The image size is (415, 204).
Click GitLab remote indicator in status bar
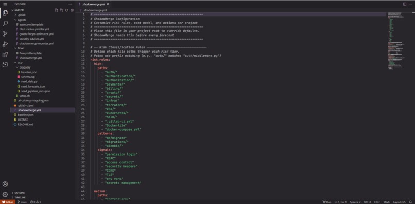click(7, 202)
